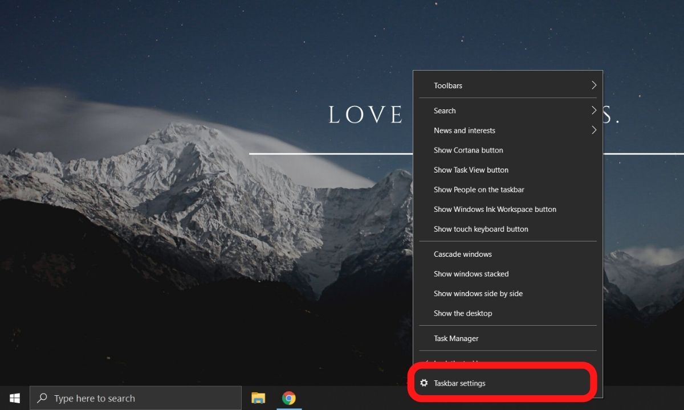The height and width of the screenshot is (410, 684).
Task: Click the magnifier icon in the search box
Action: (42, 398)
